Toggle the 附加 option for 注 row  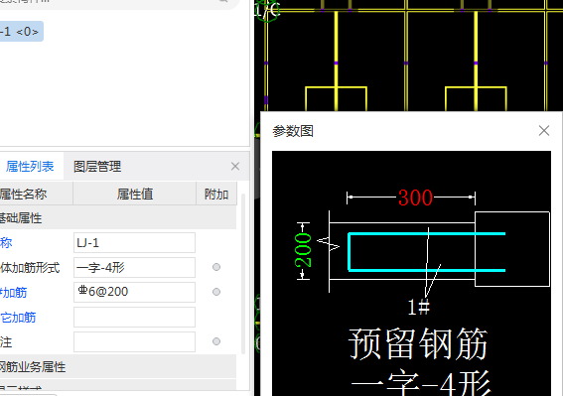click(x=216, y=341)
